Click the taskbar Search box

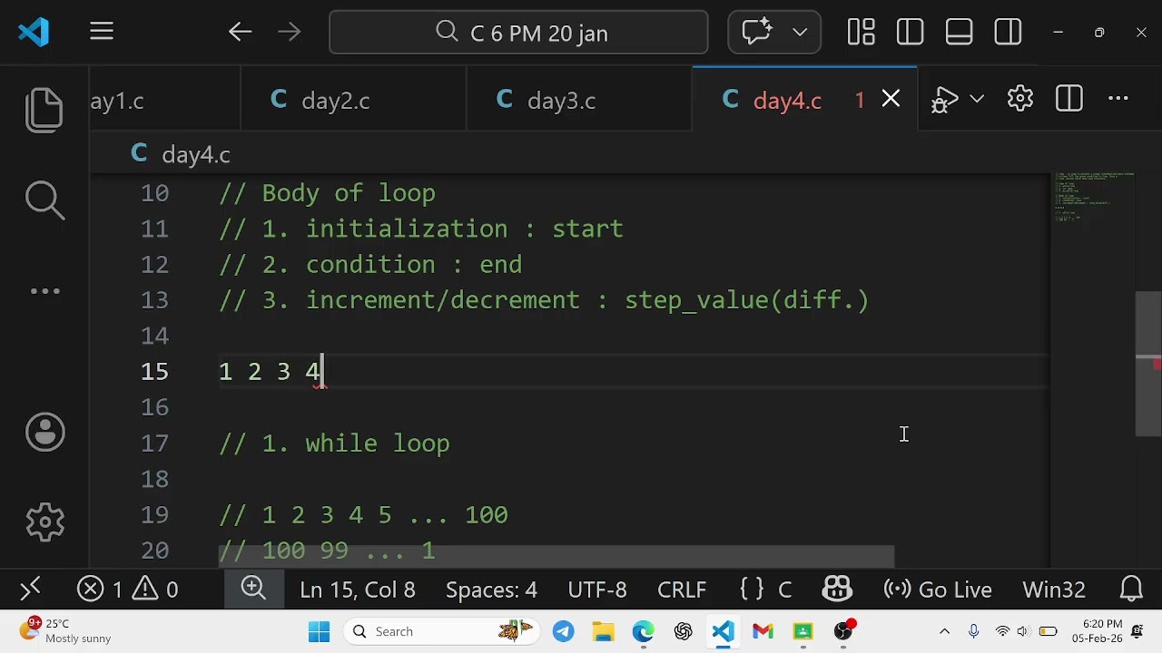tap(440, 631)
